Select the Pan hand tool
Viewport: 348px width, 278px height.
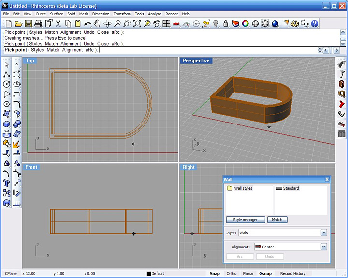pos(97,23)
